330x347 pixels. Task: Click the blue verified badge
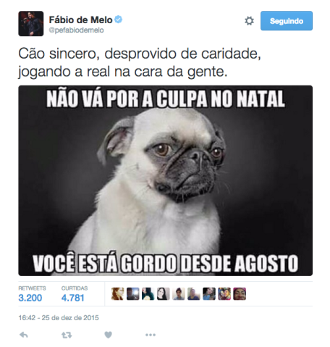118,20
